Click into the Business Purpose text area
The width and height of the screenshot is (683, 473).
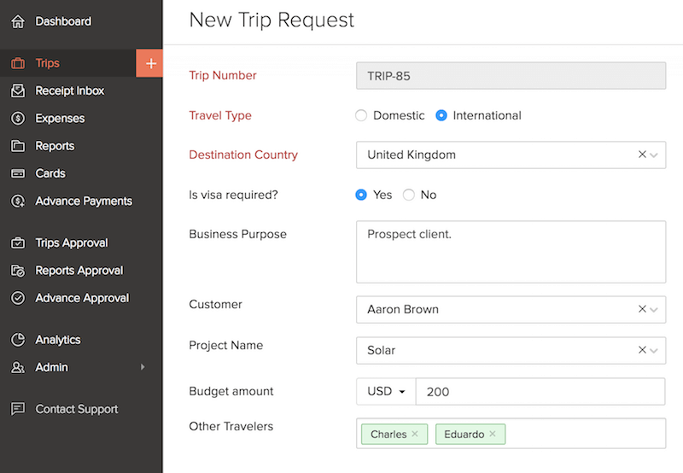(x=511, y=252)
